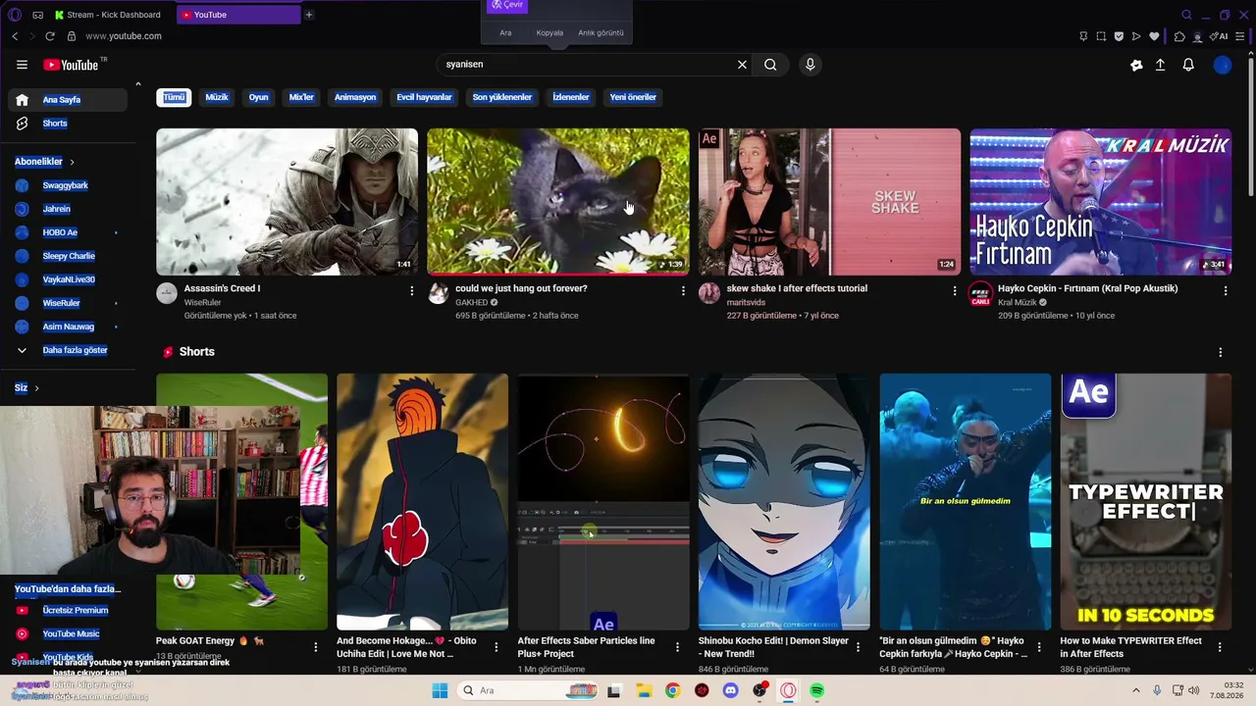The width and height of the screenshot is (1256, 706).
Task: Open Ücretsiz Premium link in sidebar
Action: (x=68, y=610)
